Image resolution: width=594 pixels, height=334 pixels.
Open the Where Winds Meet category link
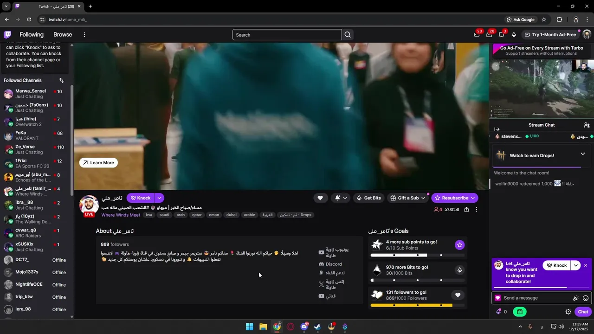click(x=121, y=215)
